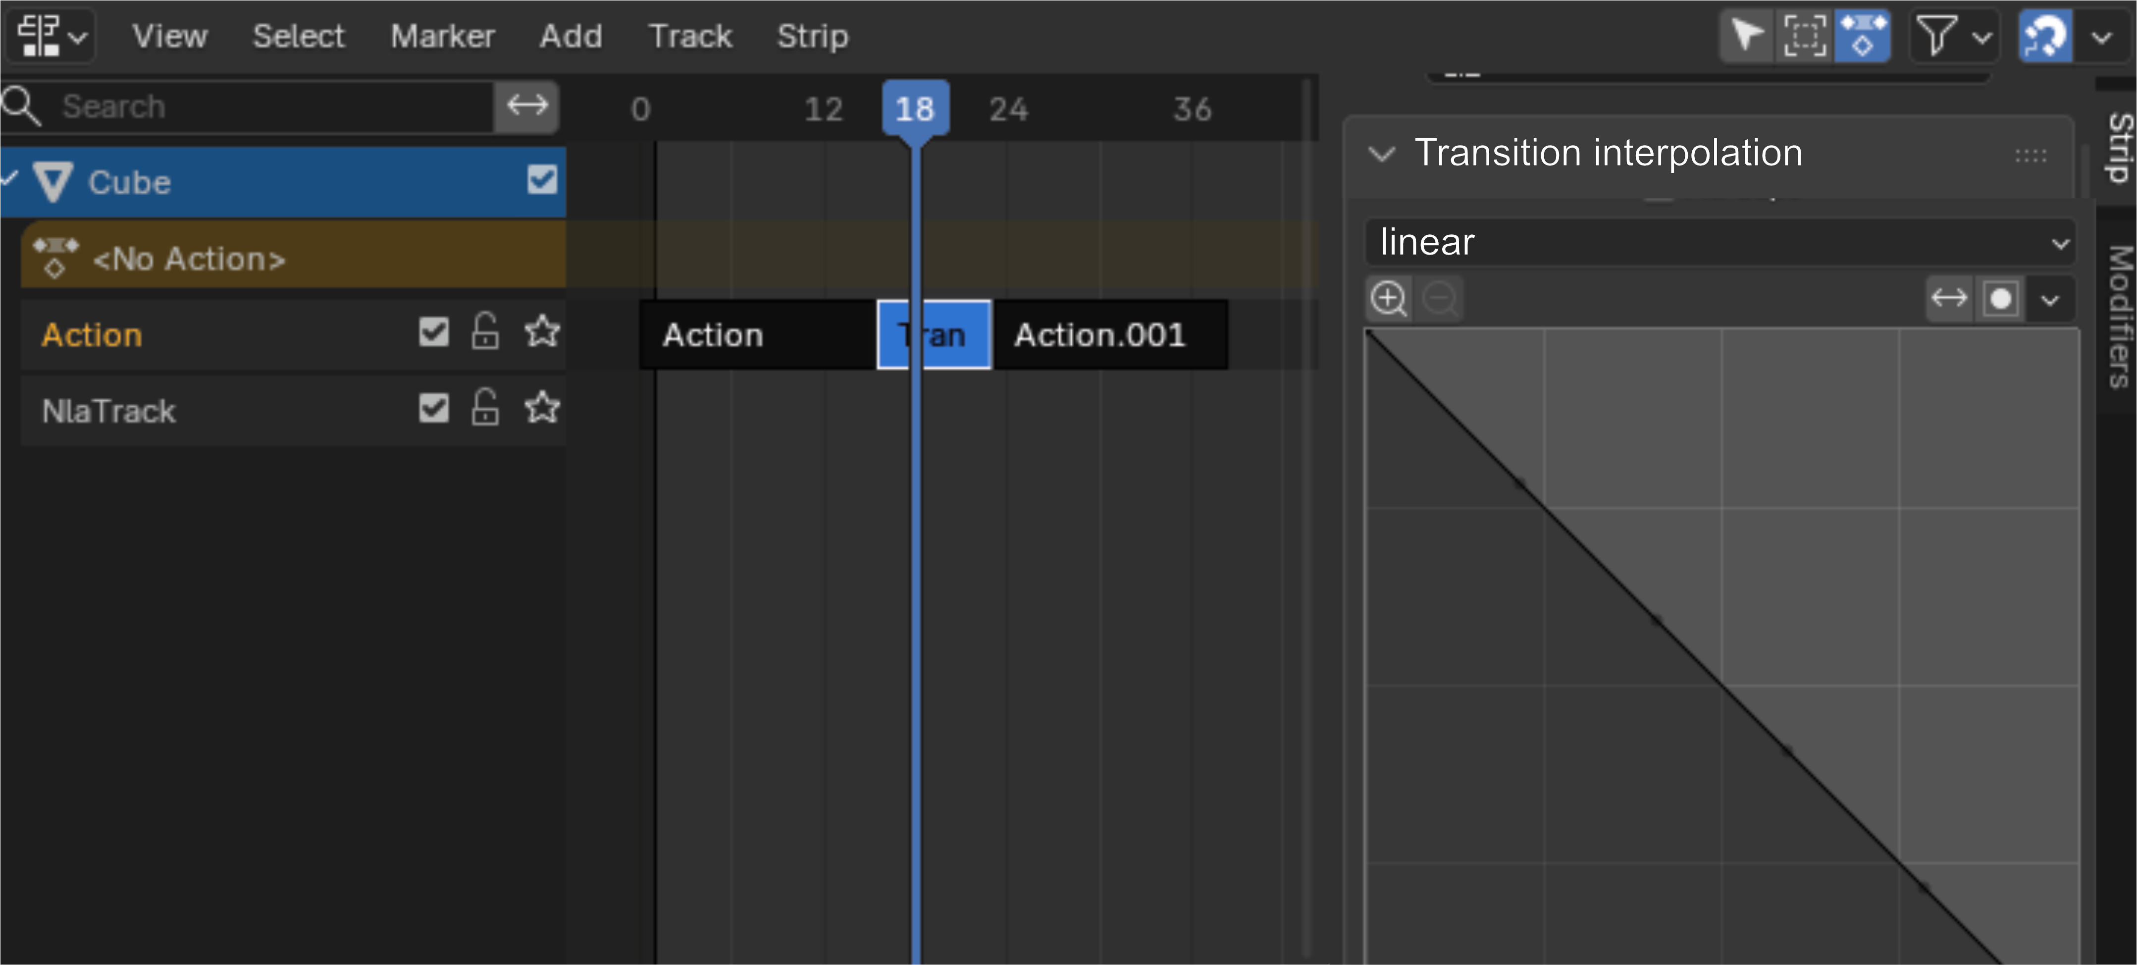Screen dimensions: 2137x965
Task: Toggle the lock on NlaTrack
Action: [x=485, y=407]
